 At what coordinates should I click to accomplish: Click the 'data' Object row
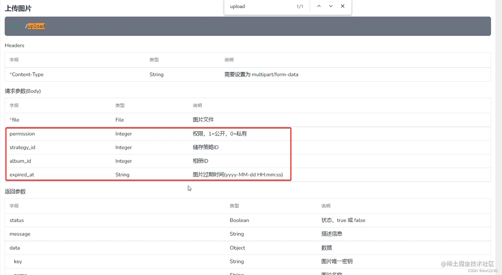pos(15,248)
